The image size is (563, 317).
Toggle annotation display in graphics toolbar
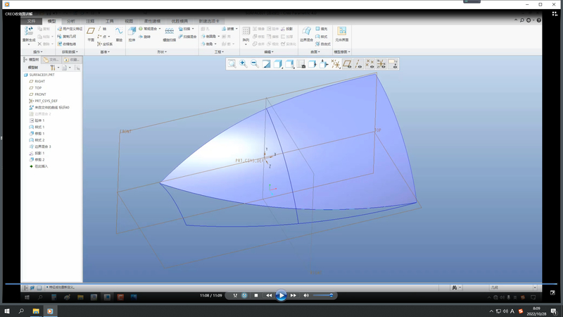click(393, 64)
